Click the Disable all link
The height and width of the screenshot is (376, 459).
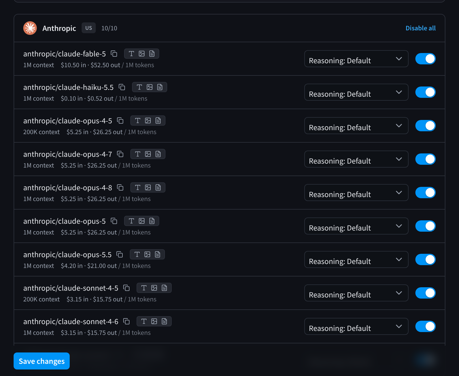(420, 28)
